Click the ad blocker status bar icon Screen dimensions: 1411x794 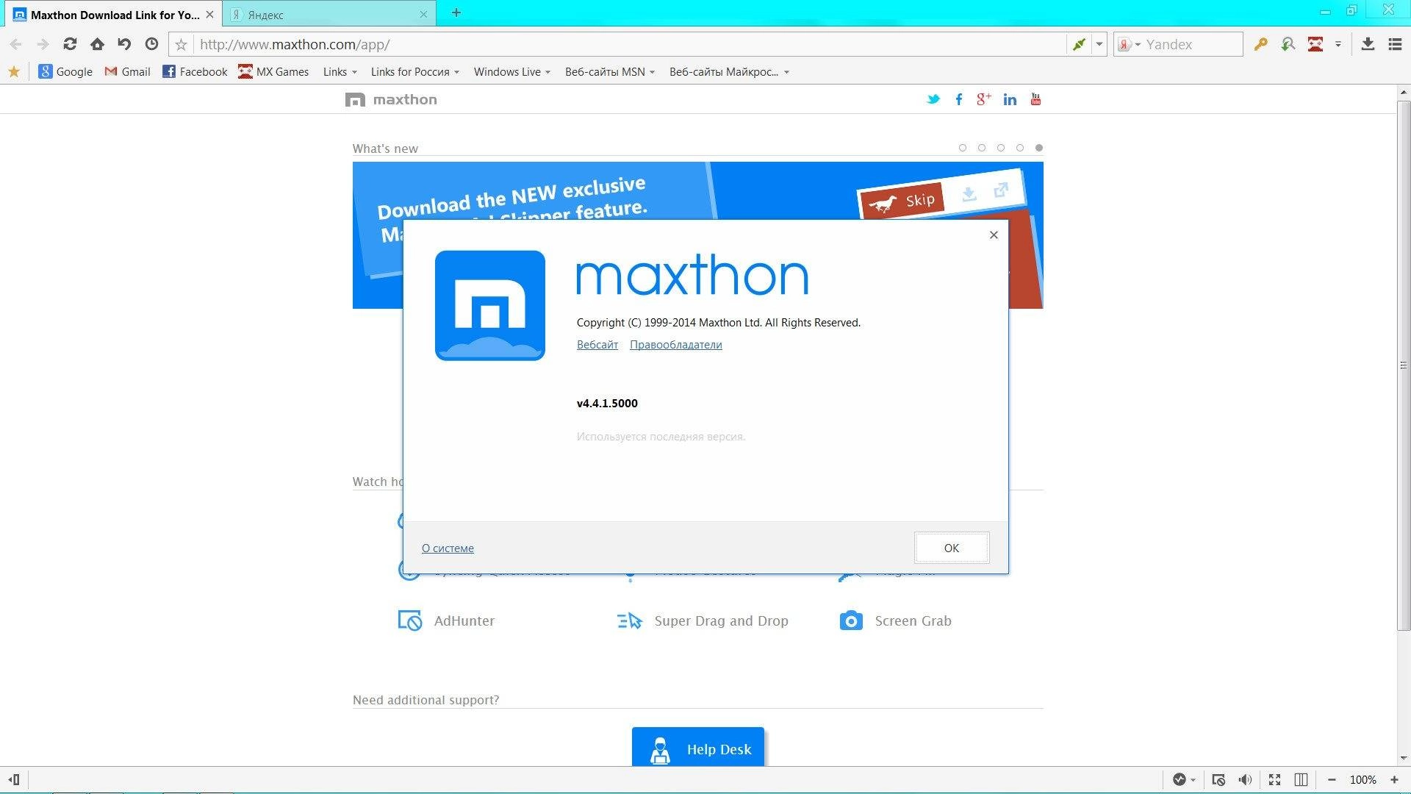[1218, 779]
